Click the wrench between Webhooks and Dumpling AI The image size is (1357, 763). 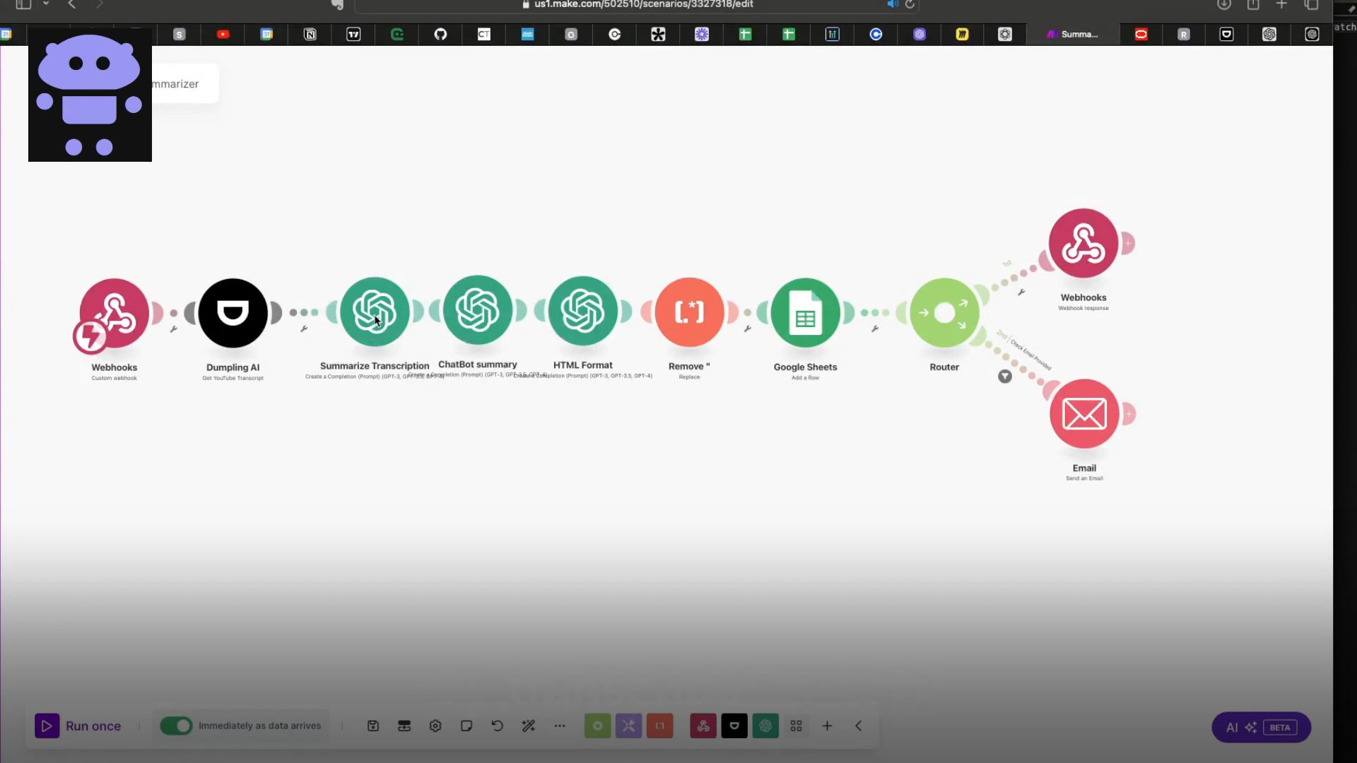coord(173,329)
